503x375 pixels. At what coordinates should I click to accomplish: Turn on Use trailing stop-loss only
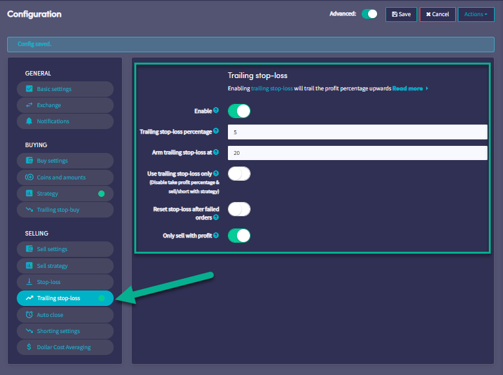239,174
